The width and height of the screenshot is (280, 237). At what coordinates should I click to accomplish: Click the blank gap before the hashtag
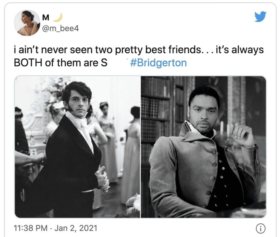pos(119,63)
